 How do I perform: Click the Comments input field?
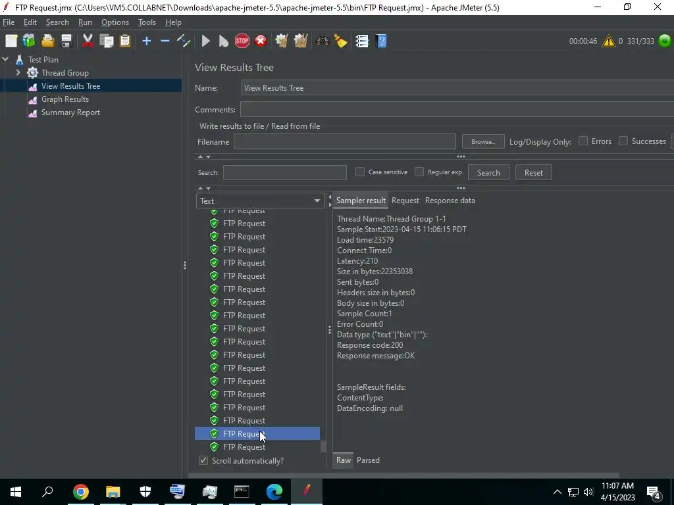457,110
